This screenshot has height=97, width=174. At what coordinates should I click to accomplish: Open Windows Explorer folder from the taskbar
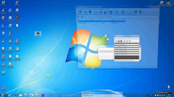pyautogui.click(x=21, y=95)
